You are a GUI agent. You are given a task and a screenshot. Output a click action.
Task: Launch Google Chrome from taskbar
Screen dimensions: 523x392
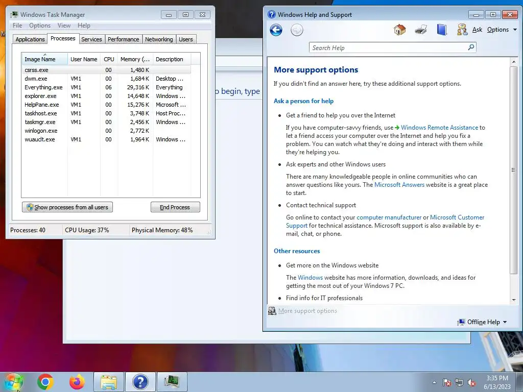click(45, 382)
